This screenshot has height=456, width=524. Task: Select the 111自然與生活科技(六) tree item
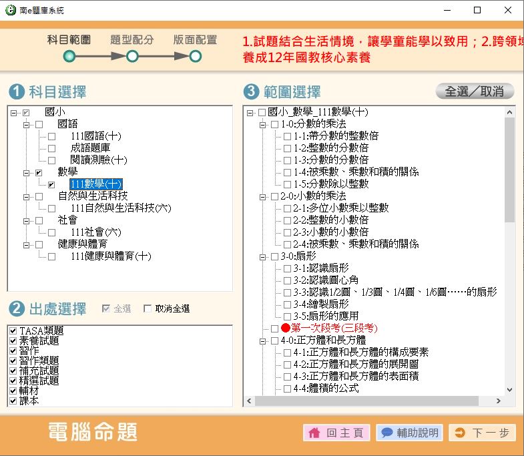(x=121, y=208)
